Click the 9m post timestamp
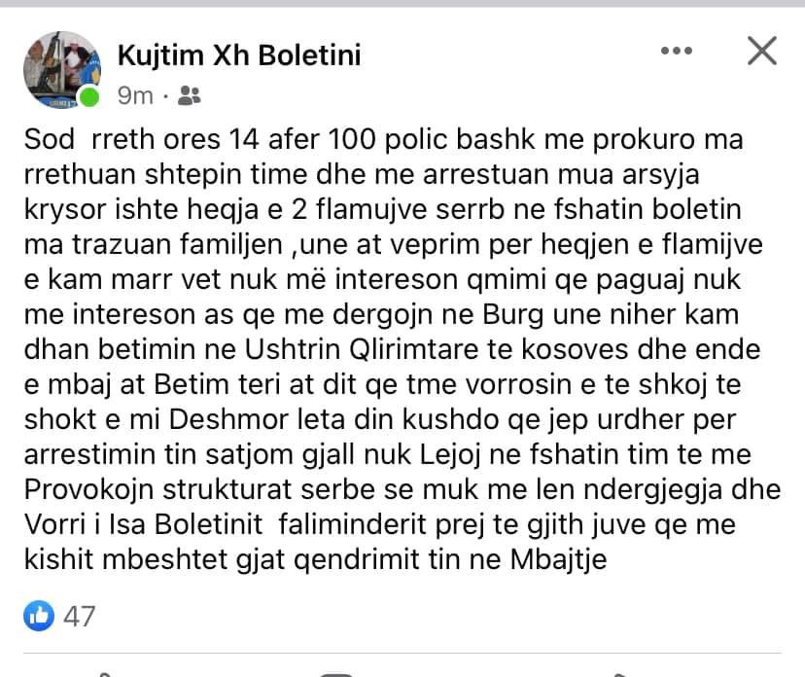 (135, 95)
